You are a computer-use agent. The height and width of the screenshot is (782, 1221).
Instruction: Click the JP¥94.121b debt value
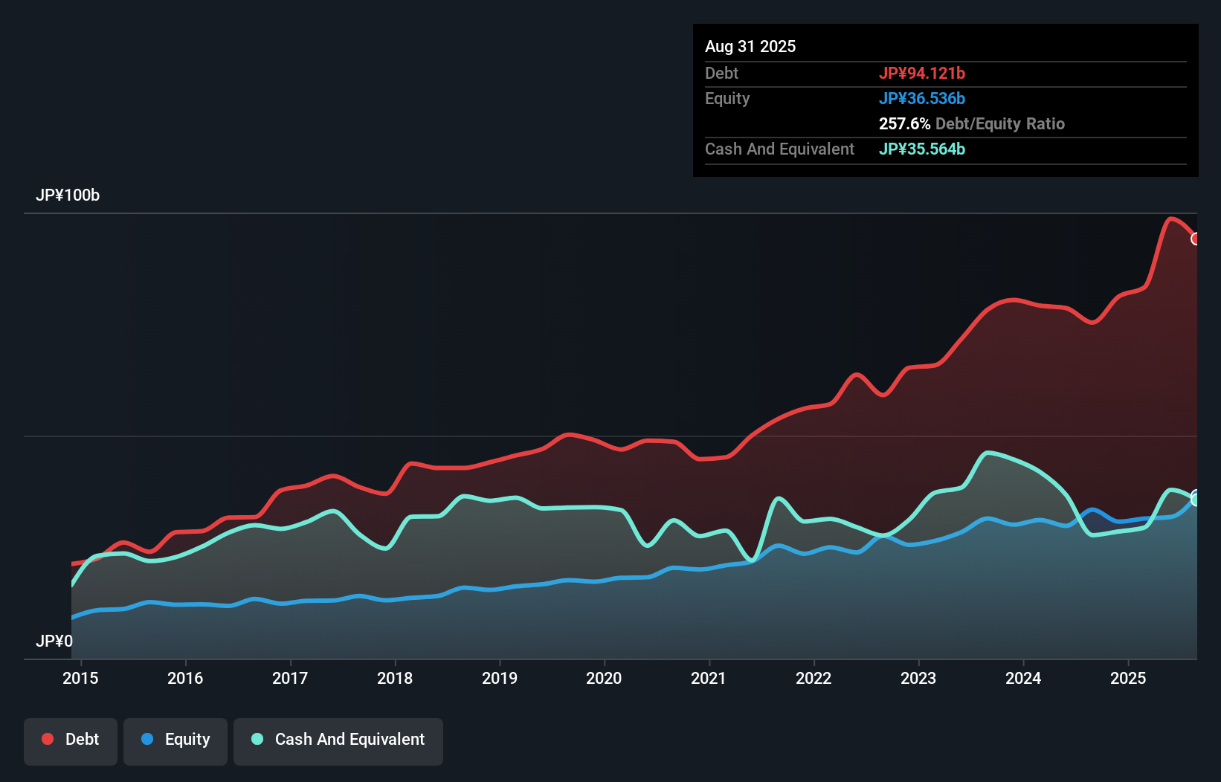click(923, 73)
